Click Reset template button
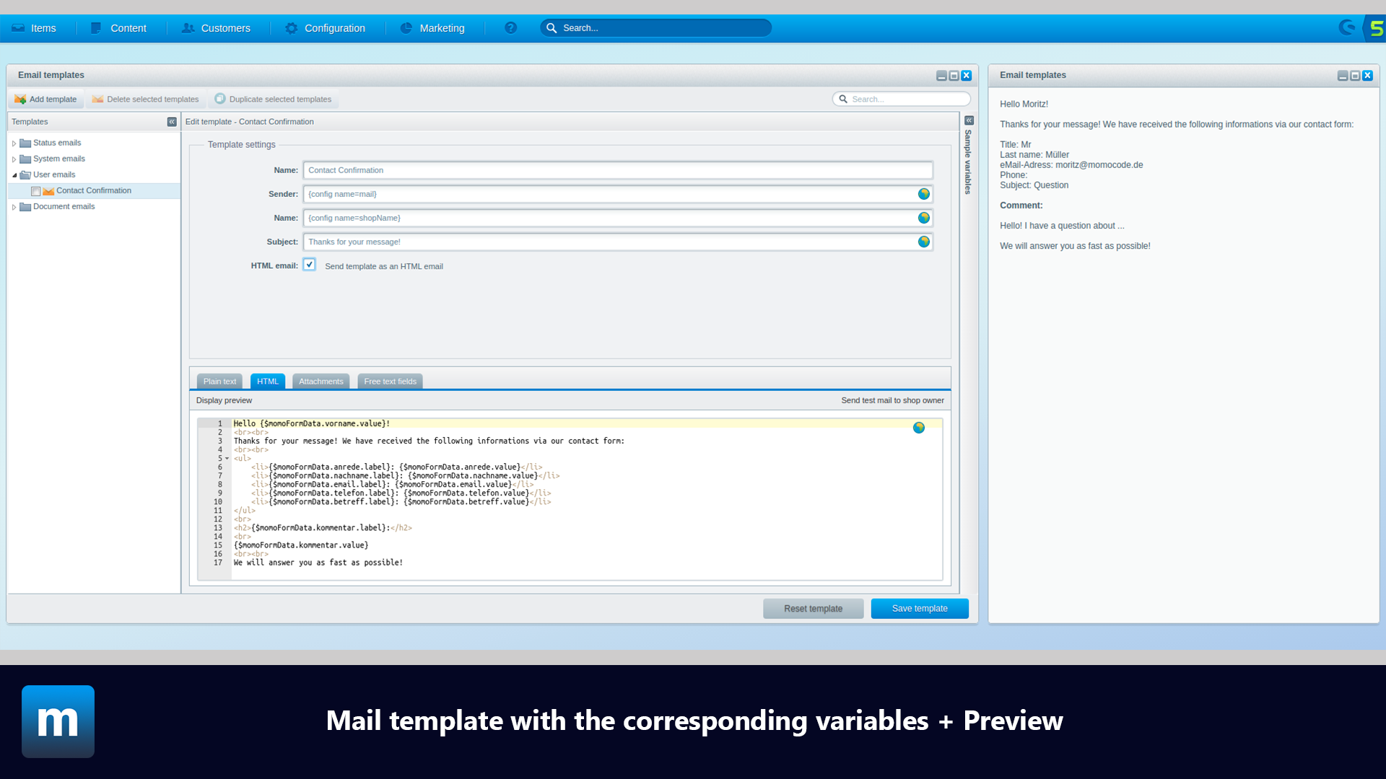Image resolution: width=1386 pixels, height=779 pixels. tap(813, 609)
